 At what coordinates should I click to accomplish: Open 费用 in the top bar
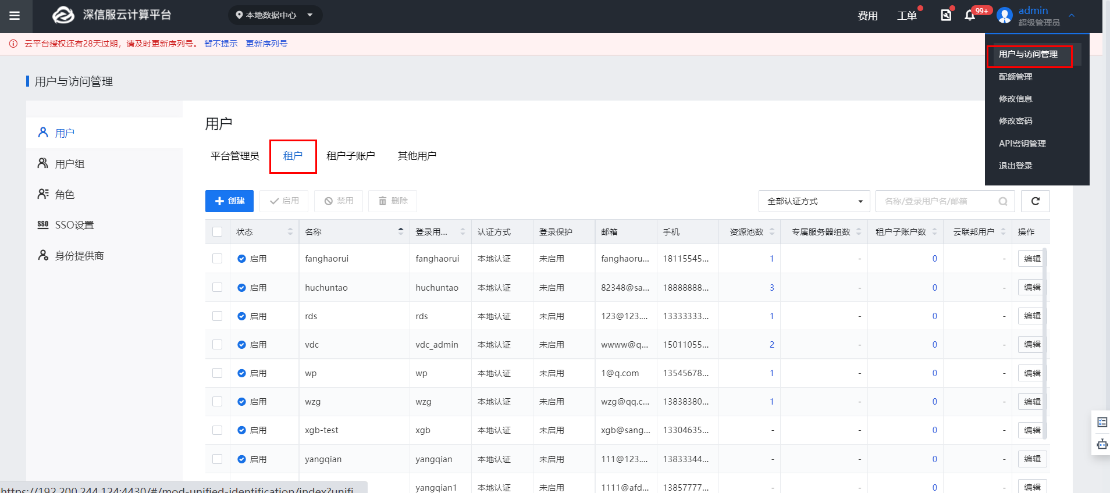point(867,16)
